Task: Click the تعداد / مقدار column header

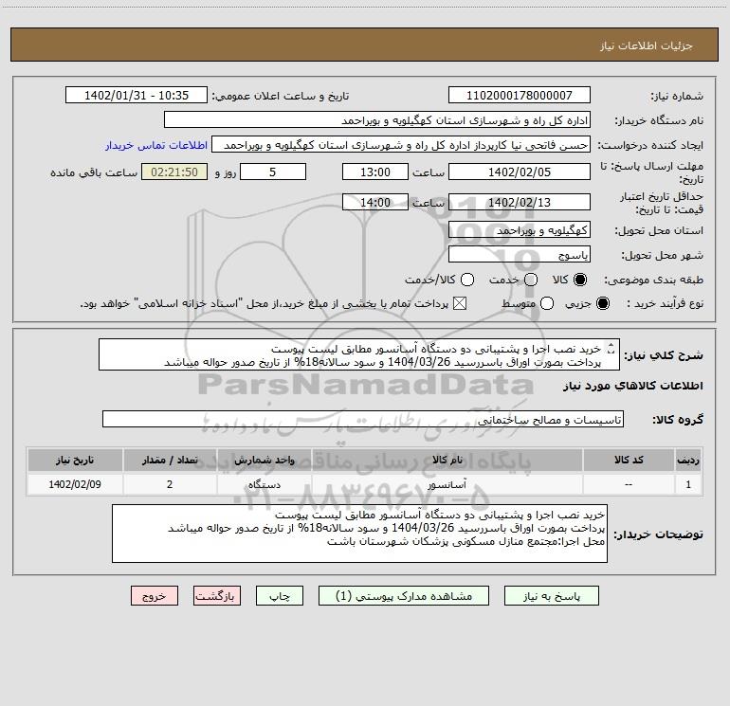Action: point(170,460)
